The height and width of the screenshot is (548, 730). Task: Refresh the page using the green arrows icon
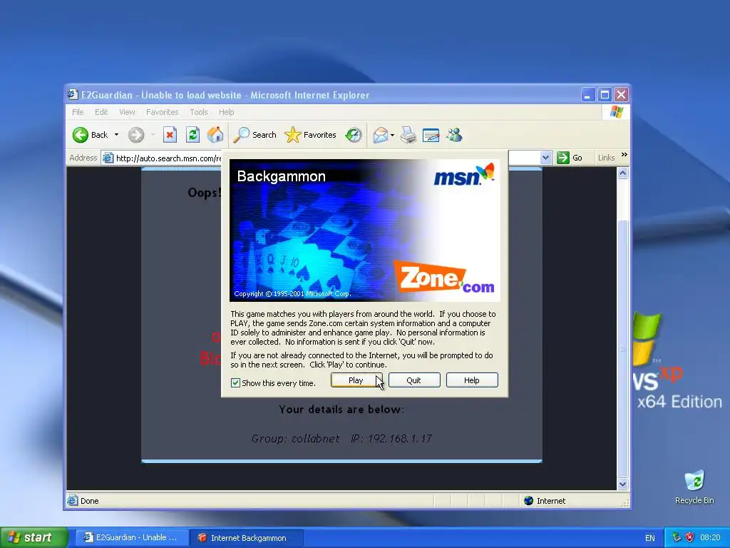pos(192,135)
